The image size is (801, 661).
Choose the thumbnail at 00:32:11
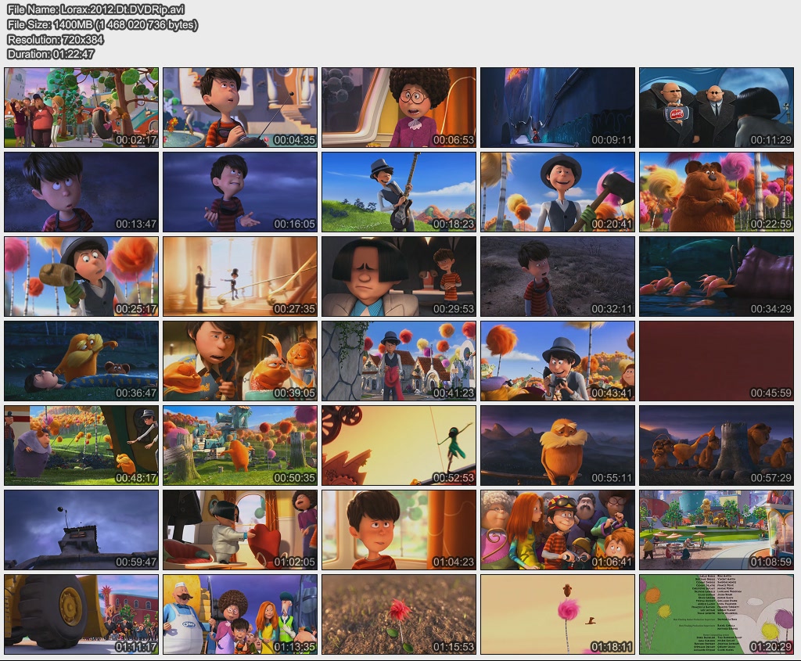[558, 276]
